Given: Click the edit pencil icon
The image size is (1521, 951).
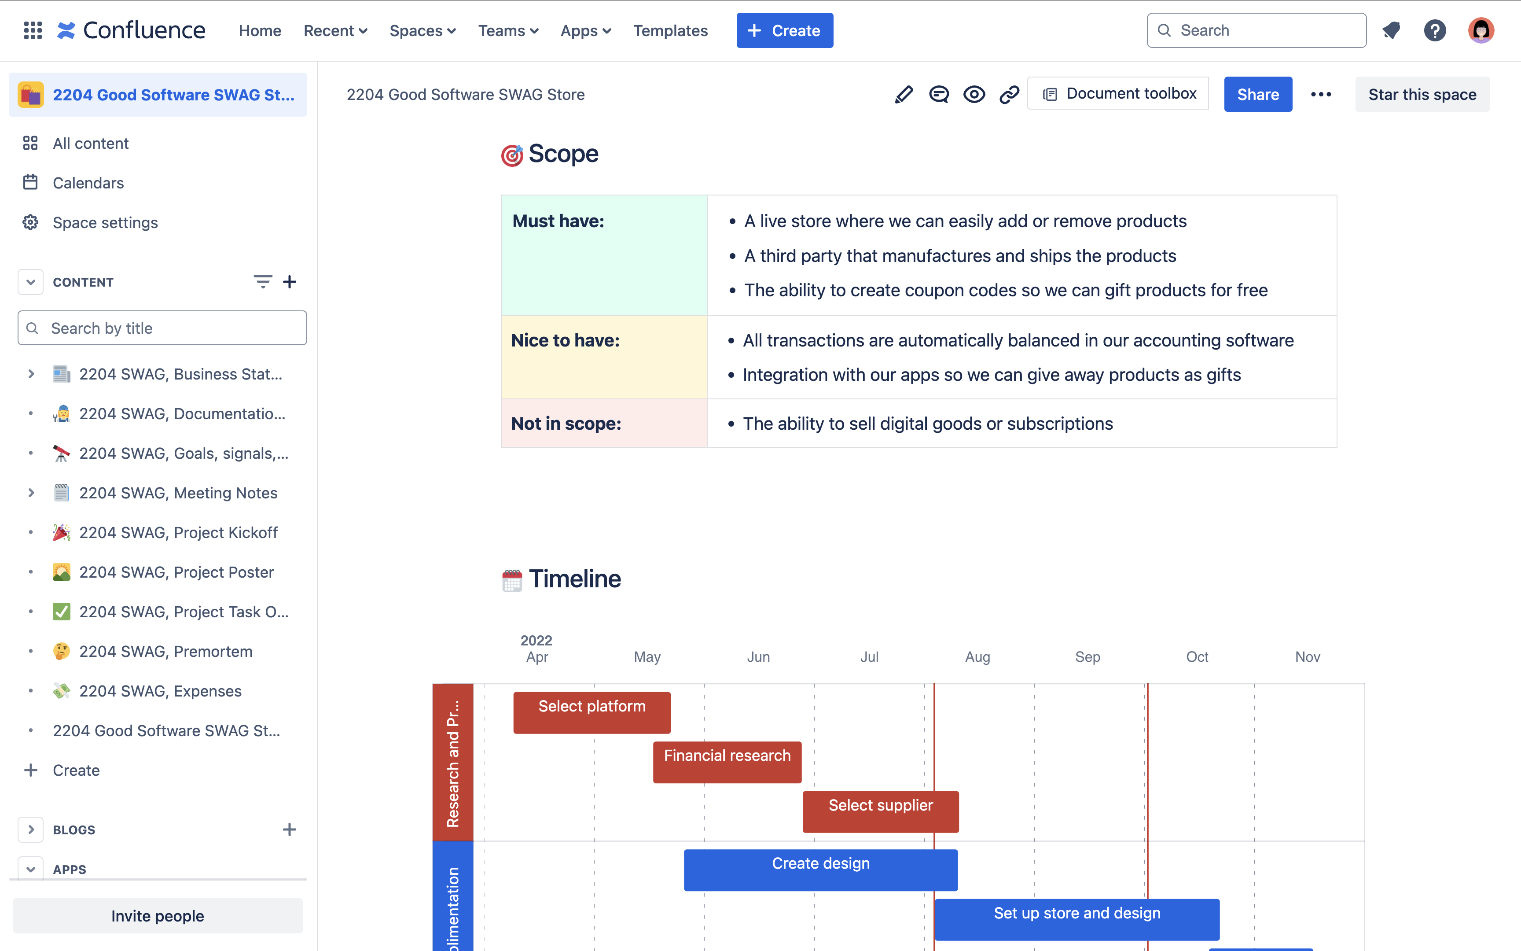Looking at the screenshot, I should [x=904, y=94].
